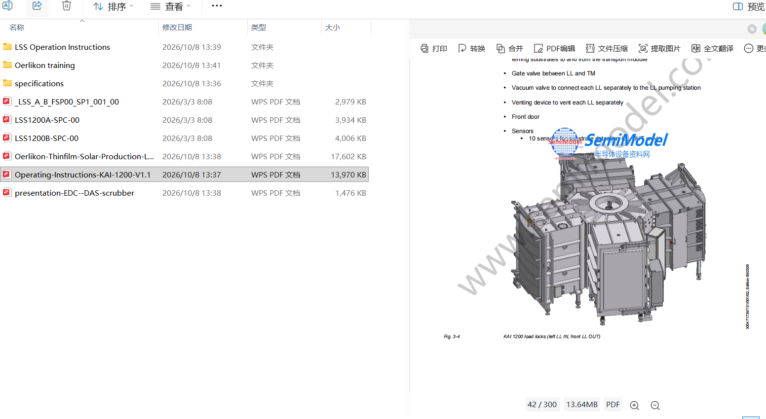766x419 pixels.
Task: Click the PDF format label in the preview footer
Action: point(613,405)
